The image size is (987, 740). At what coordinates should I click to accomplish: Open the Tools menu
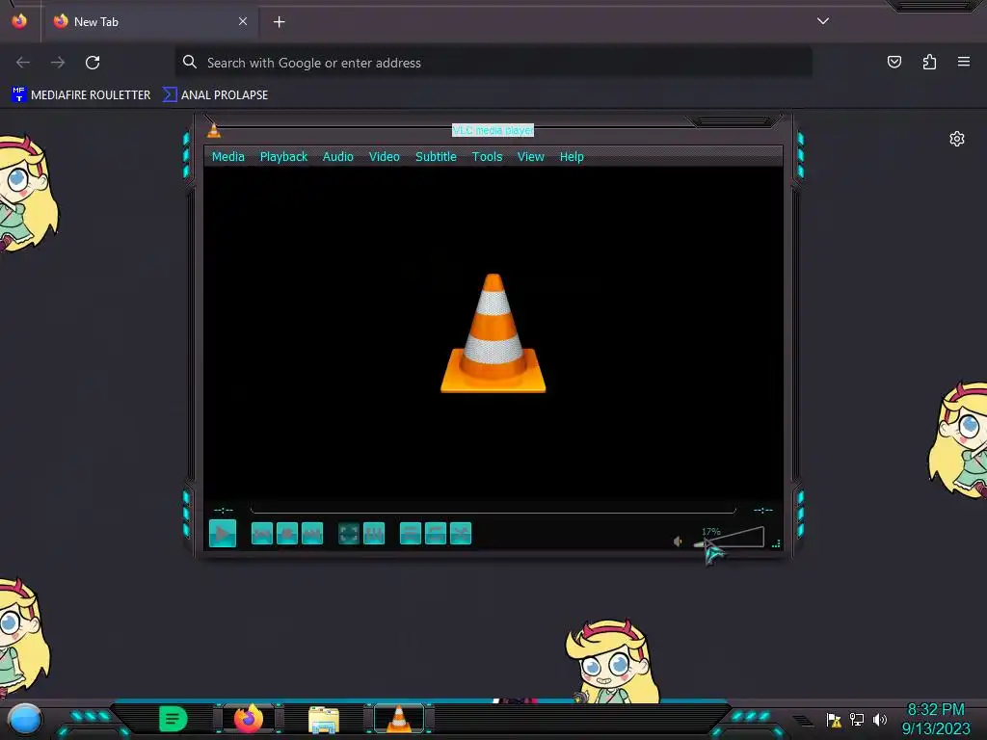pyautogui.click(x=487, y=157)
